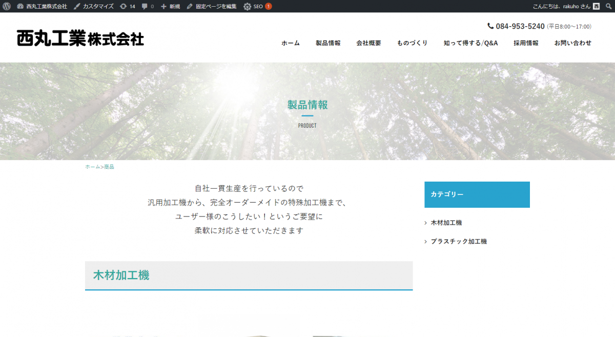615x337 pixels.
Task: Click phone number 084-953-5240
Action: (520, 26)
